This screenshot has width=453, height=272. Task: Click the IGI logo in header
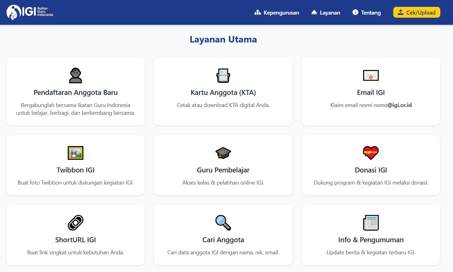coord(30,12)
